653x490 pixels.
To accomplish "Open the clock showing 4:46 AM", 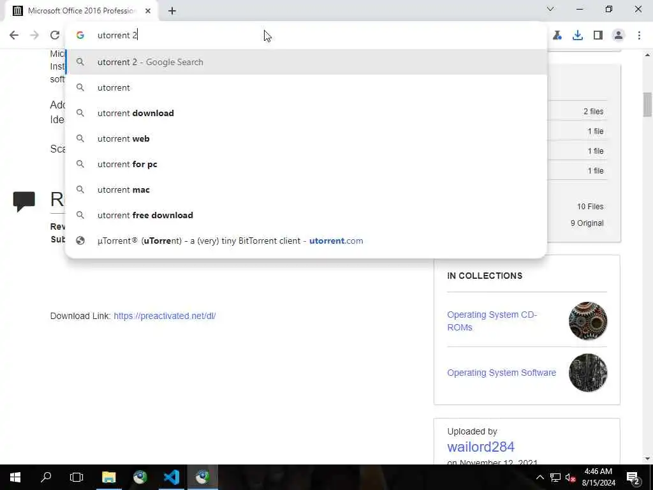I will 598,477.
